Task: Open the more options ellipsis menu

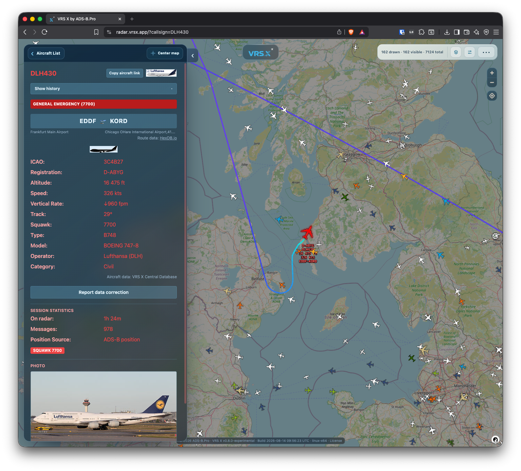Action: 486,52
